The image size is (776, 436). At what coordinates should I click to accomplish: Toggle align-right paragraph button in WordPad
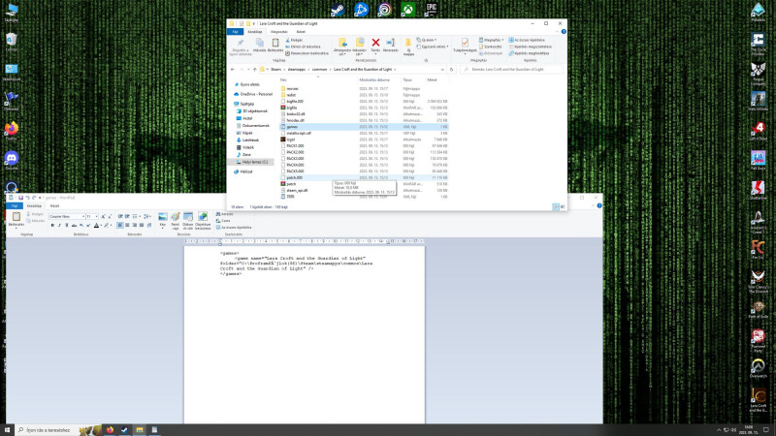click(134, 226)
